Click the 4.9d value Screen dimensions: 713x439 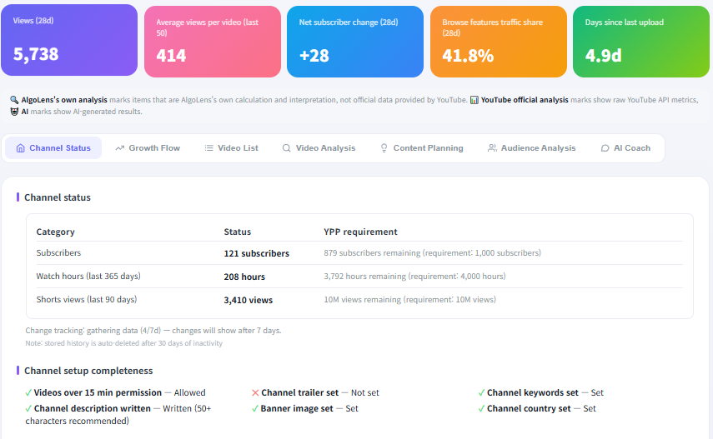(x=604, y=56)
